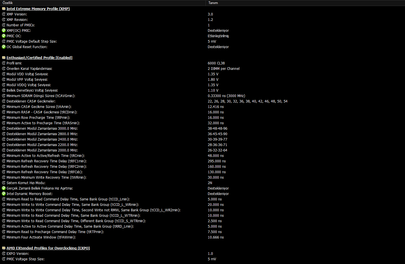Select the tCCD_Lmin read command delay label

(x=68, y=199)
